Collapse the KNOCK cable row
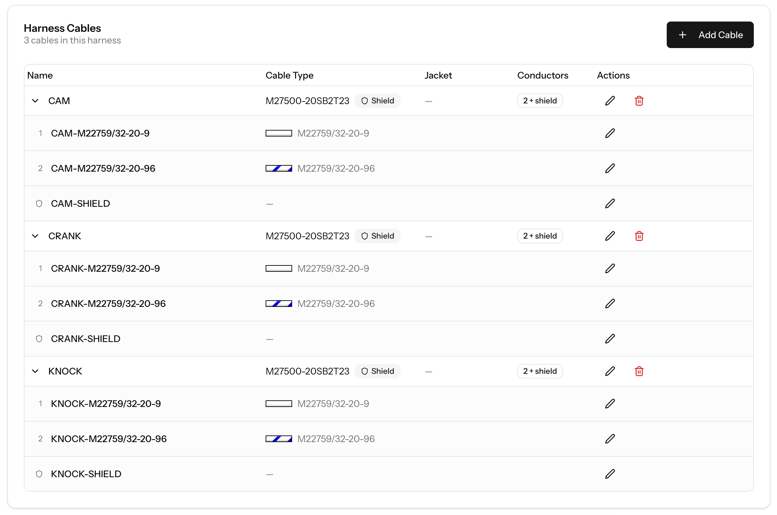 pyautogui.click(x=35, y=371)
